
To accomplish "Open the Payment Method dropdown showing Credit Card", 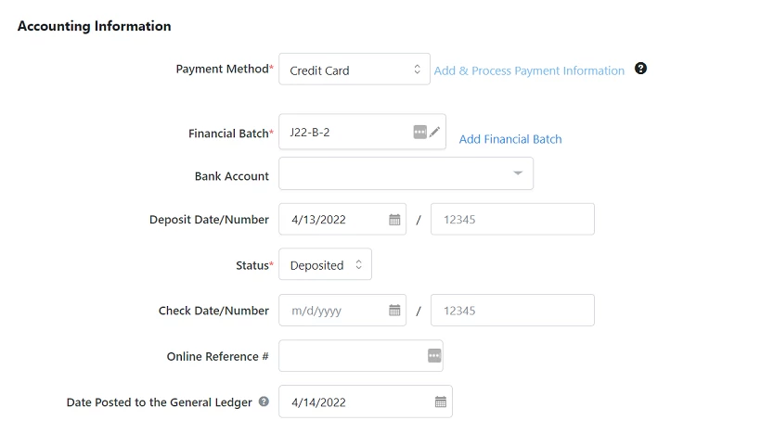I will pyautogui.click(x=355, y=70).
